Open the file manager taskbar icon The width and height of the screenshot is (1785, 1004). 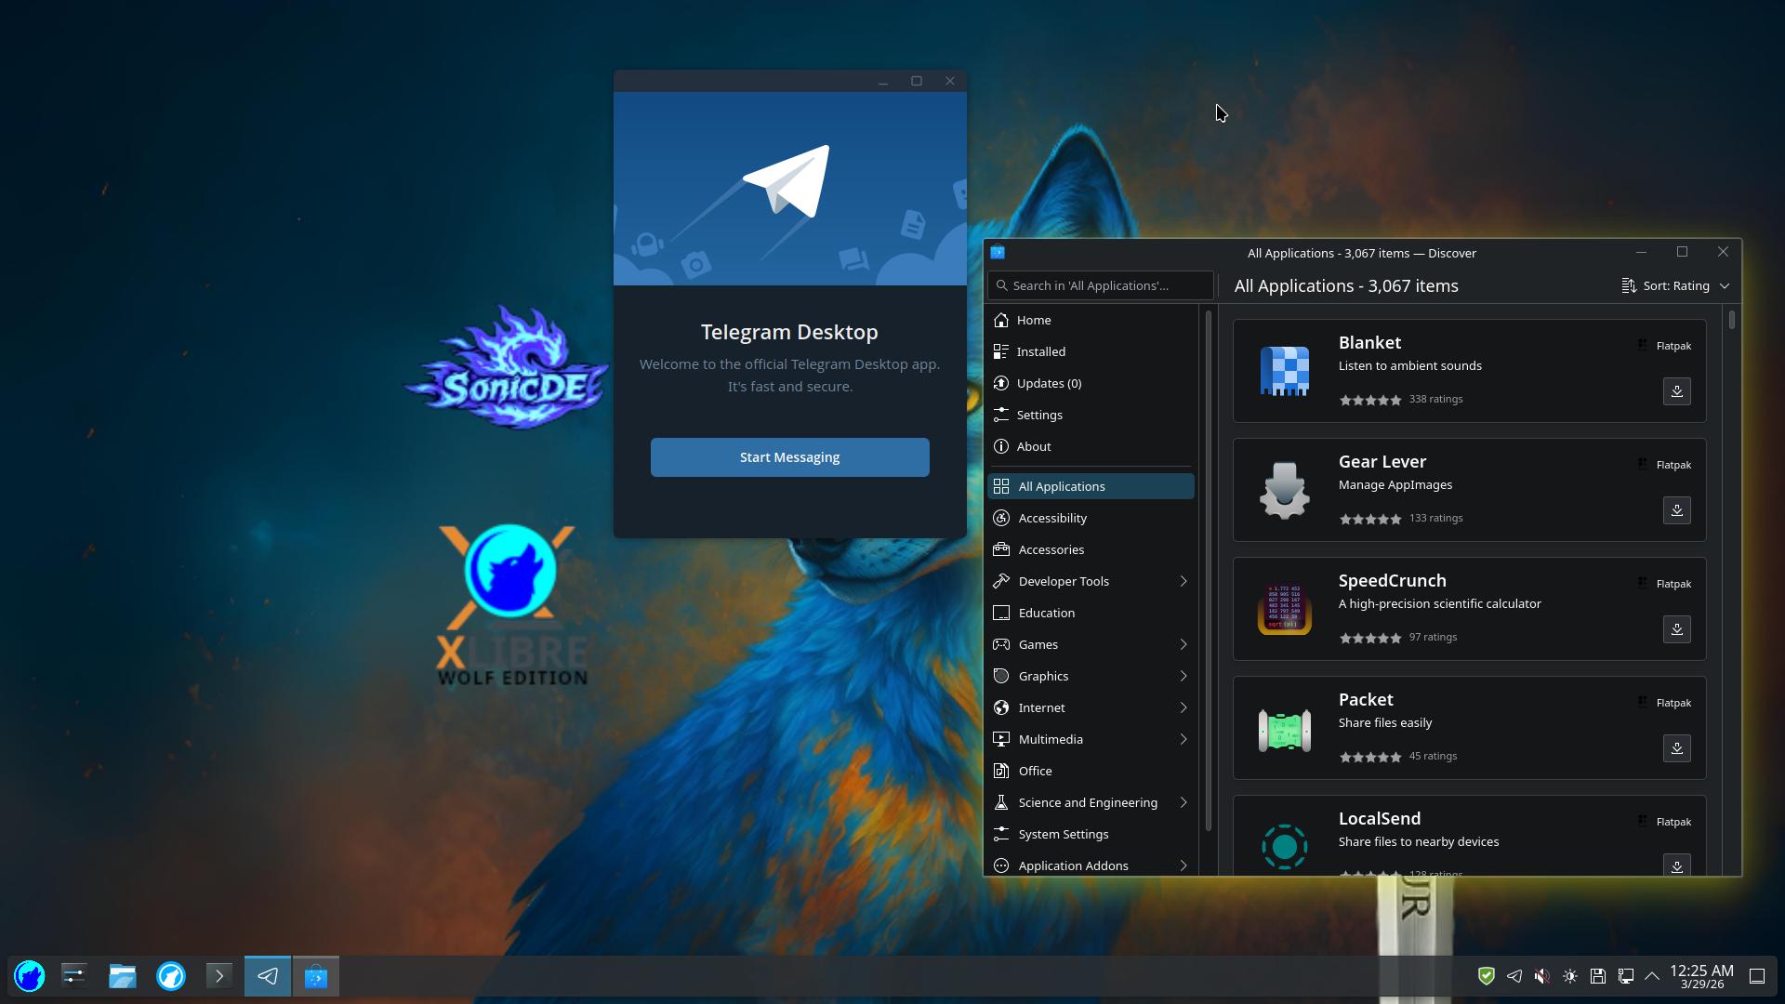click(123, 976)
